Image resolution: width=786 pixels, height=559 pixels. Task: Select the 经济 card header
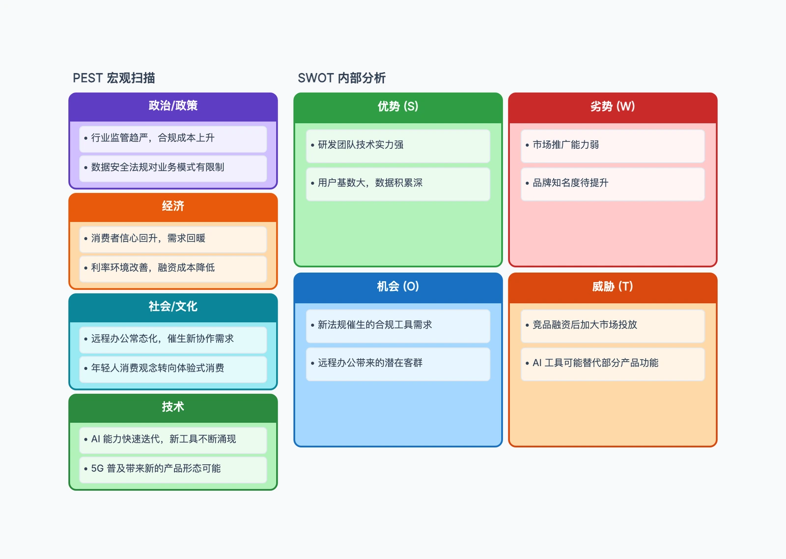click(173, 207)
